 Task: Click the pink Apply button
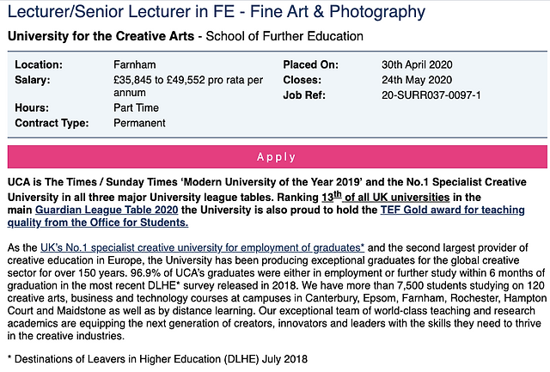coord(277,156)
